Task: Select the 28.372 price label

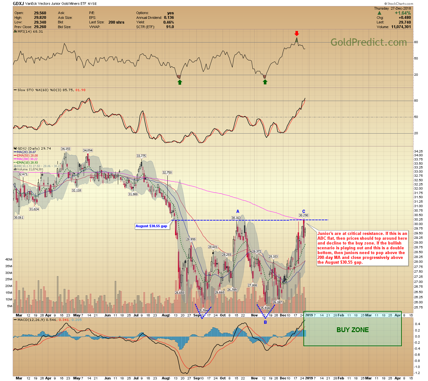Action: coord(256,252)
